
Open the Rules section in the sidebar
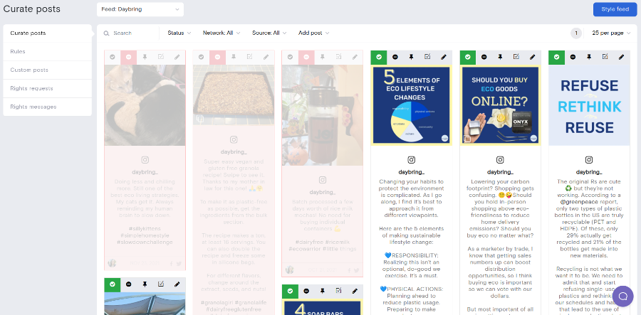click(18, 52)
